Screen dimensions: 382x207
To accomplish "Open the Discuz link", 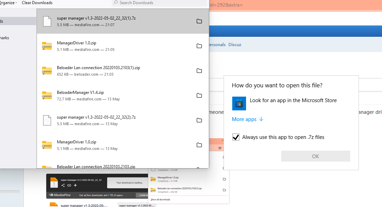I will pyautogui.click(x=235, y=44).
